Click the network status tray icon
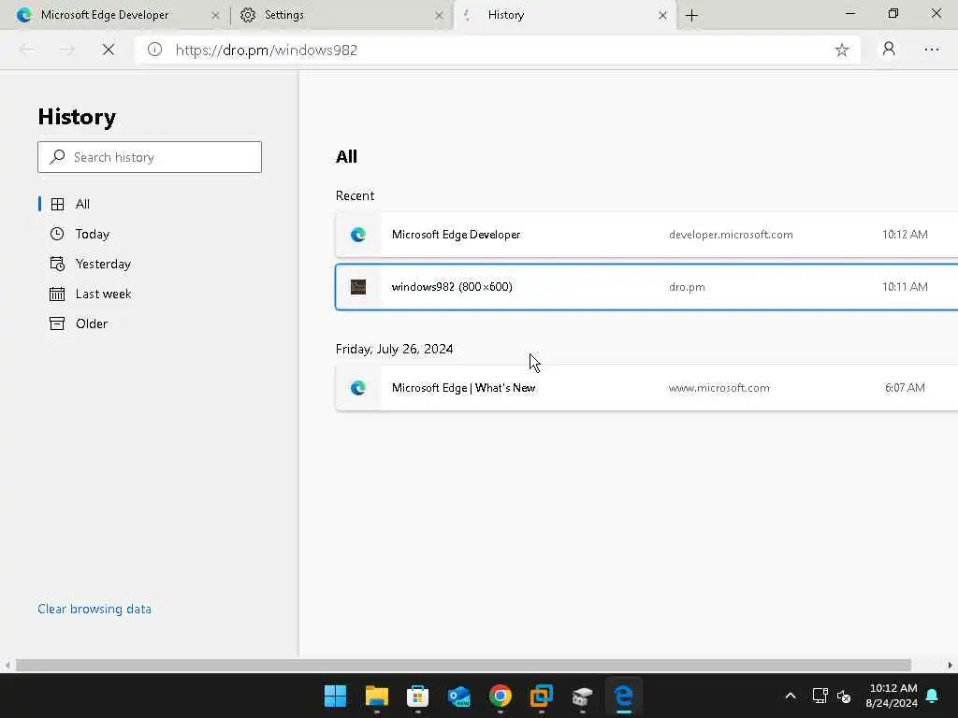 (820, 696)
